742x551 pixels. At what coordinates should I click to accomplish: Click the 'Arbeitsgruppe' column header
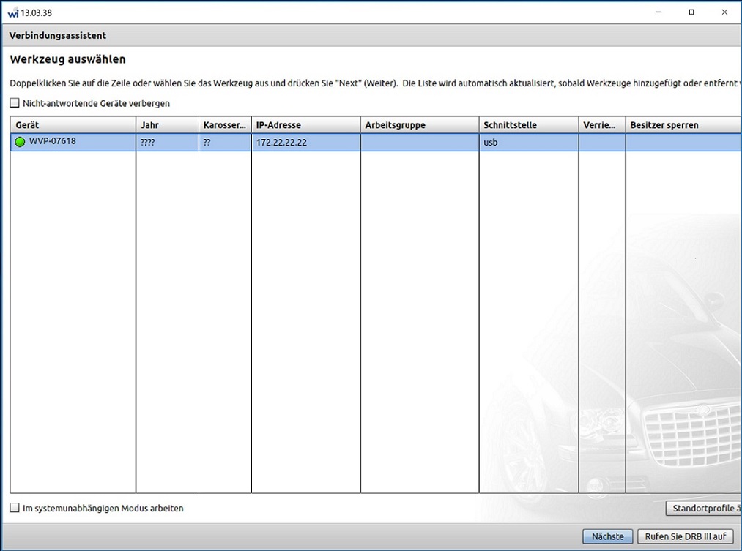coord(420,125)
